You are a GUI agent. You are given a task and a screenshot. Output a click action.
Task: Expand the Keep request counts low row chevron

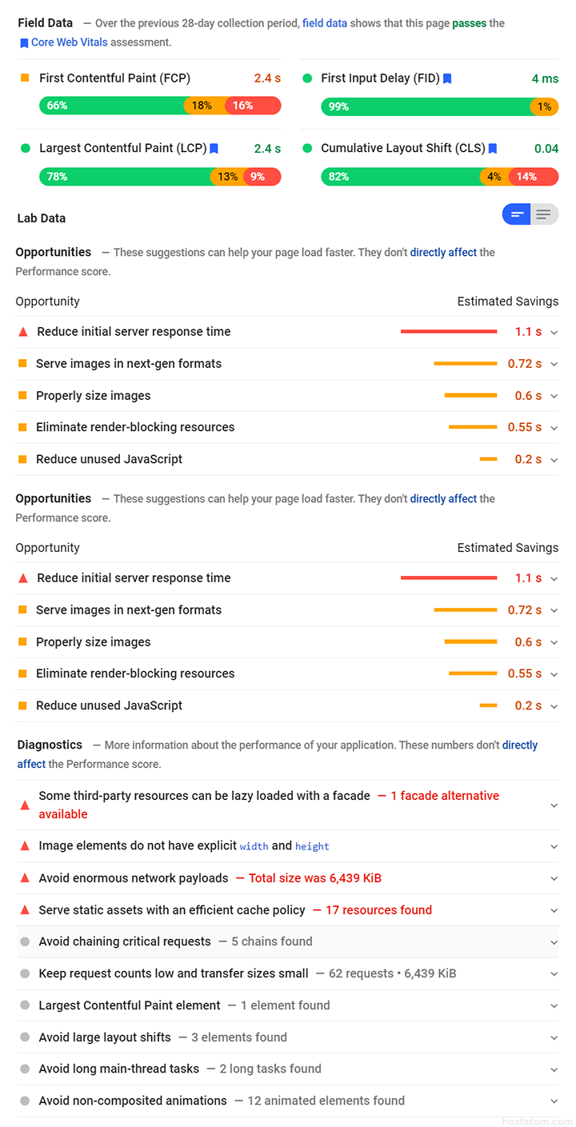click(554, 974)
